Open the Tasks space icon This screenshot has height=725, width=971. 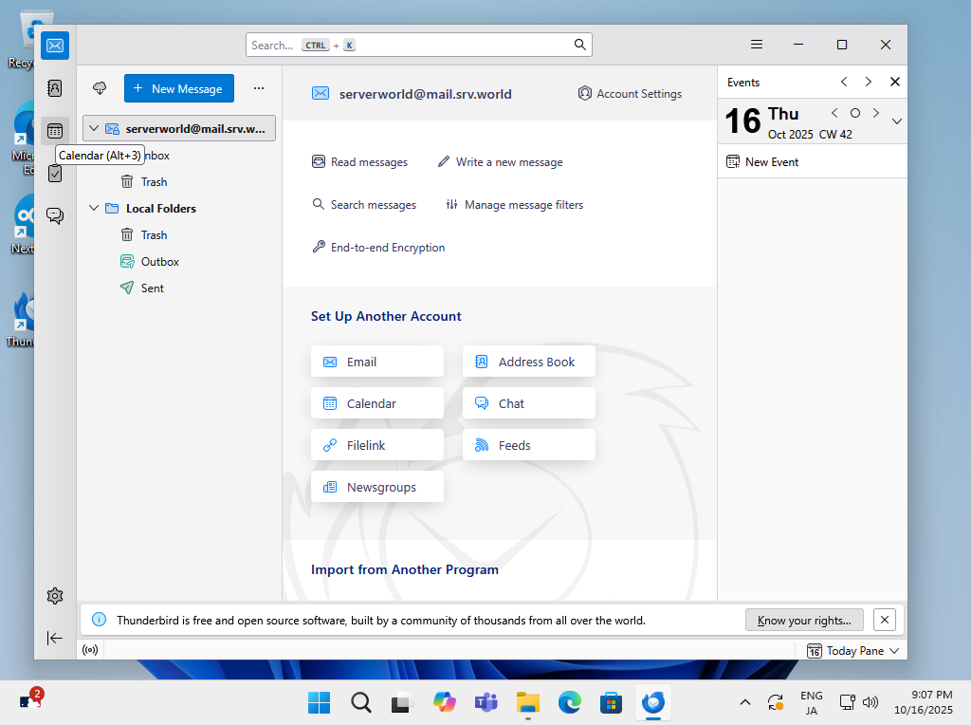point(55,173)
